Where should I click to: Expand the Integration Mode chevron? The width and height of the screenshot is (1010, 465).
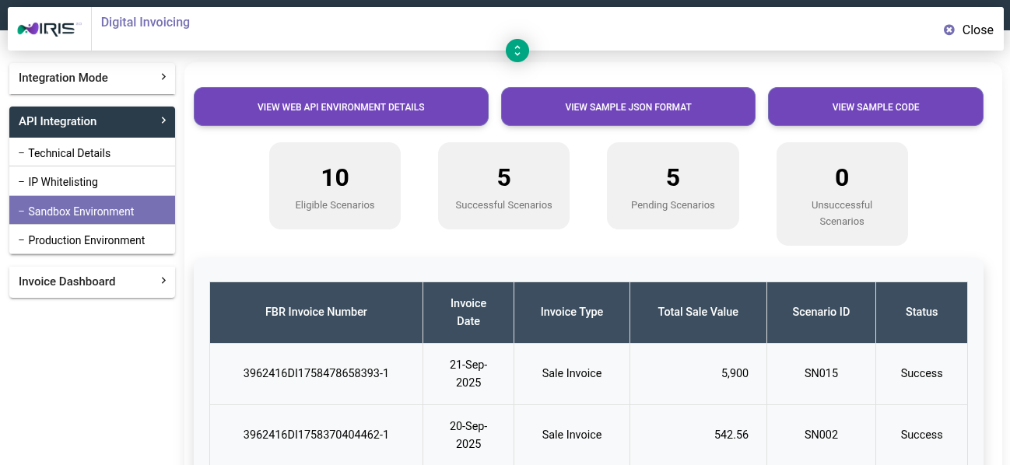point(163,77)
